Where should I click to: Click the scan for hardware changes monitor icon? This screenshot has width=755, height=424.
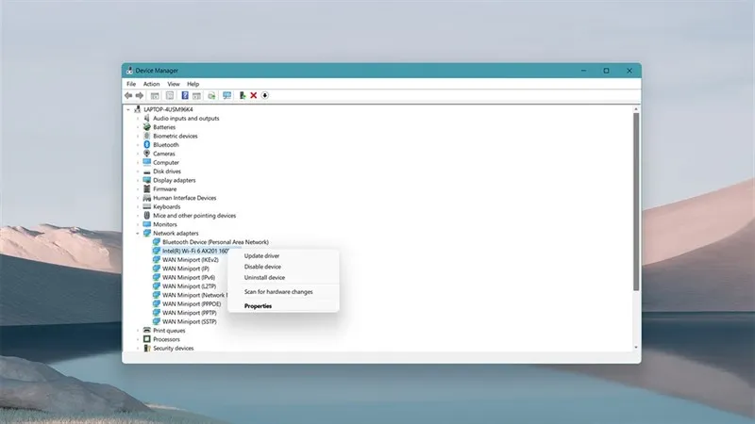(226, 95)
